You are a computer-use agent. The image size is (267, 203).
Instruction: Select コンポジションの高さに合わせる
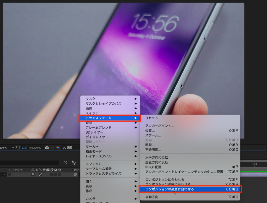pos(190,189)
